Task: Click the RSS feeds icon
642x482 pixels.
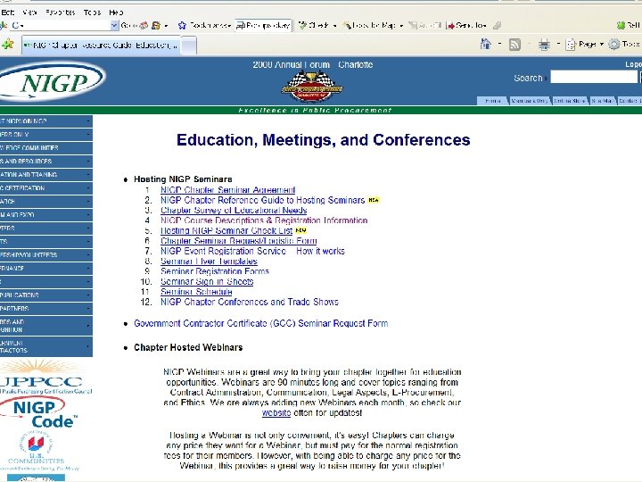Action: [514, 45]
